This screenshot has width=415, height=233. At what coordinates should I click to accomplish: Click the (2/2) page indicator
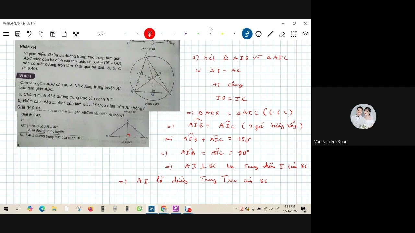(x=101, y=34)
